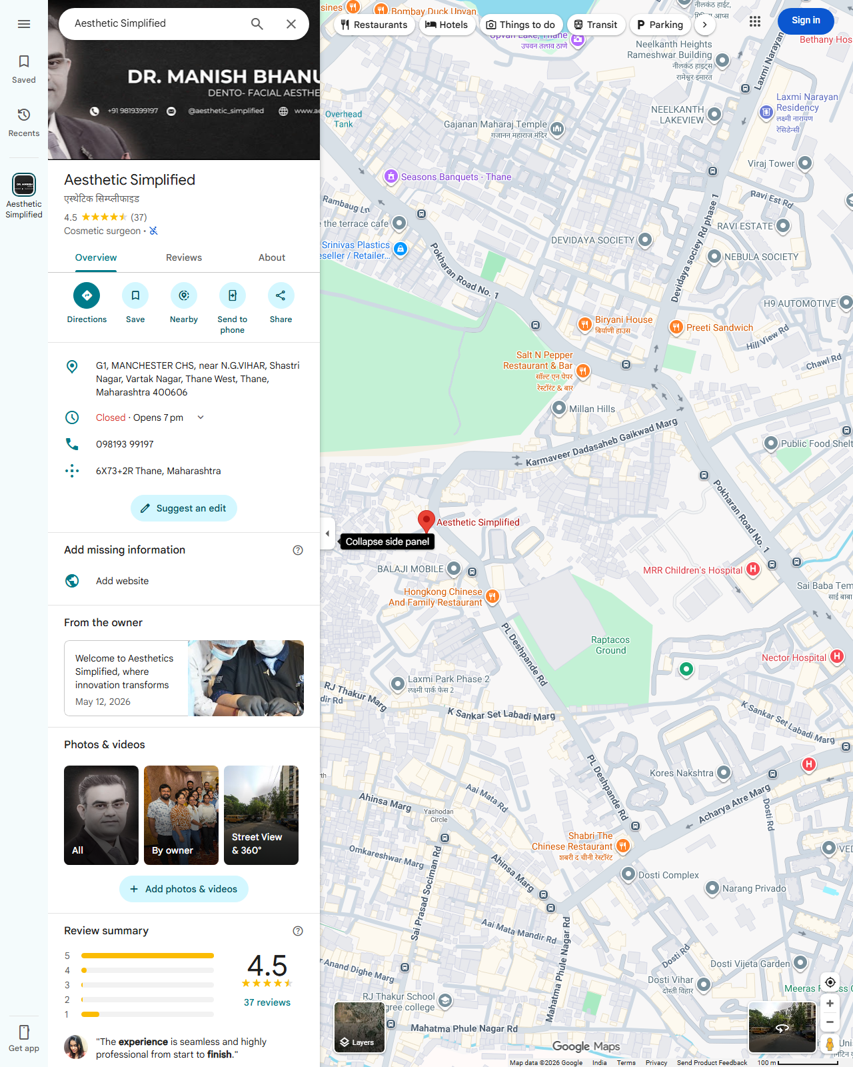This screenshot has width=853, height=1067.
Task: Click the red Aesthetic Simplified map pin
Action: click(x=426, y=521)
